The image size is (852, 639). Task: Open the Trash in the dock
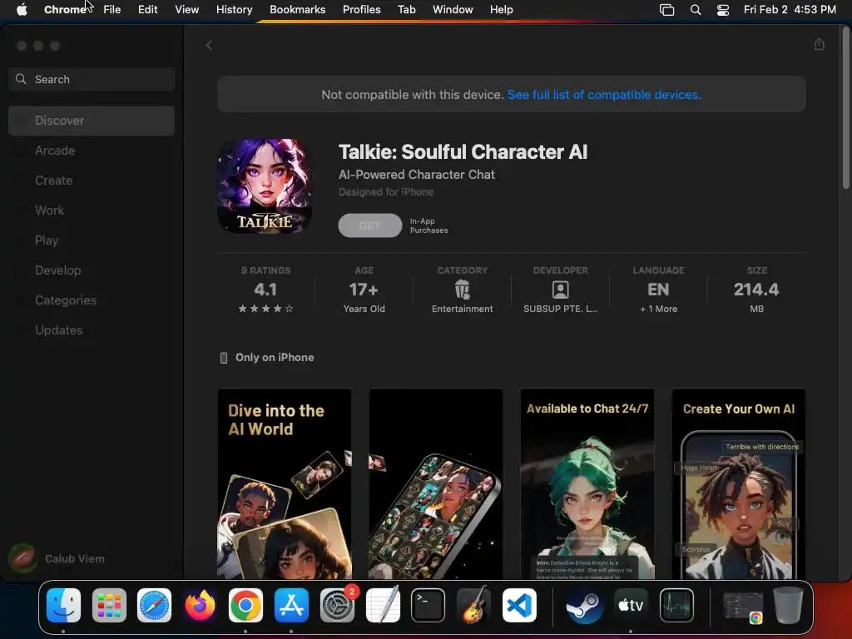[789, 605]
